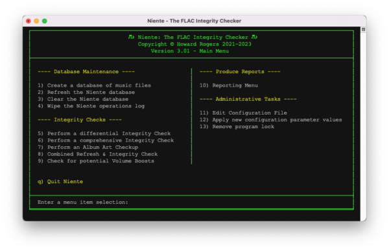Click the Quit Niente option

point(60,181)
